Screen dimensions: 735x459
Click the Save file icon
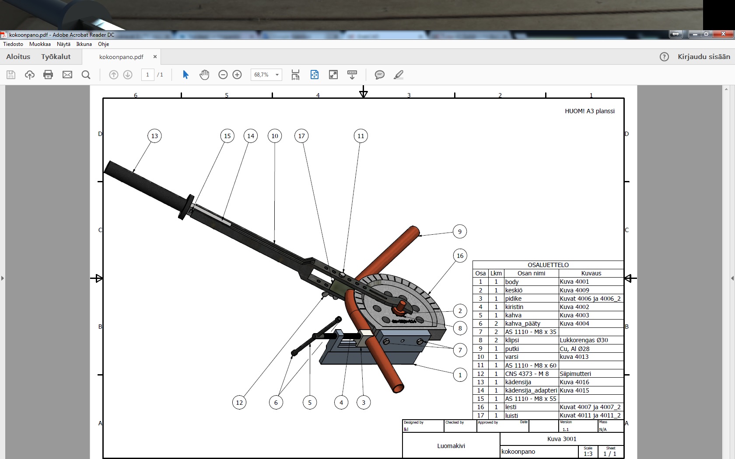click(x=11, y=75)
